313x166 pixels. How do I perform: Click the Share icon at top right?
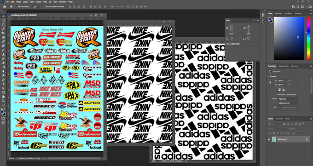(310, 6)
